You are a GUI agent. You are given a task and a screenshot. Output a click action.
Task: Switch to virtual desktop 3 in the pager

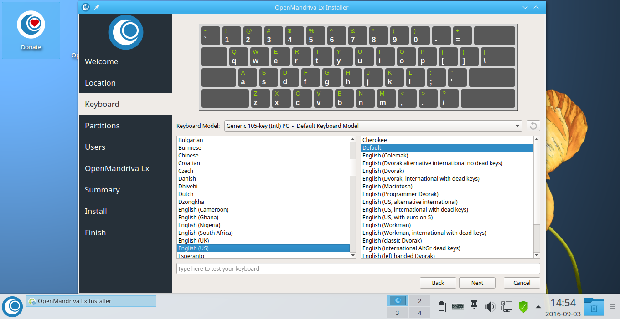[x=398, y=313]
